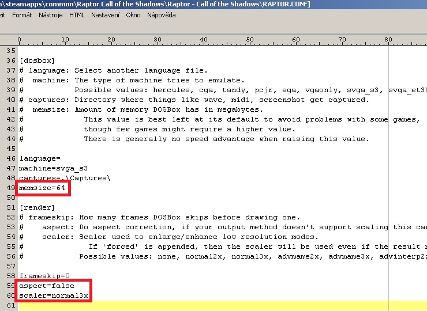
Task: Click comment '# language: Select another language file.'
Action: click(x=113, y=70)
